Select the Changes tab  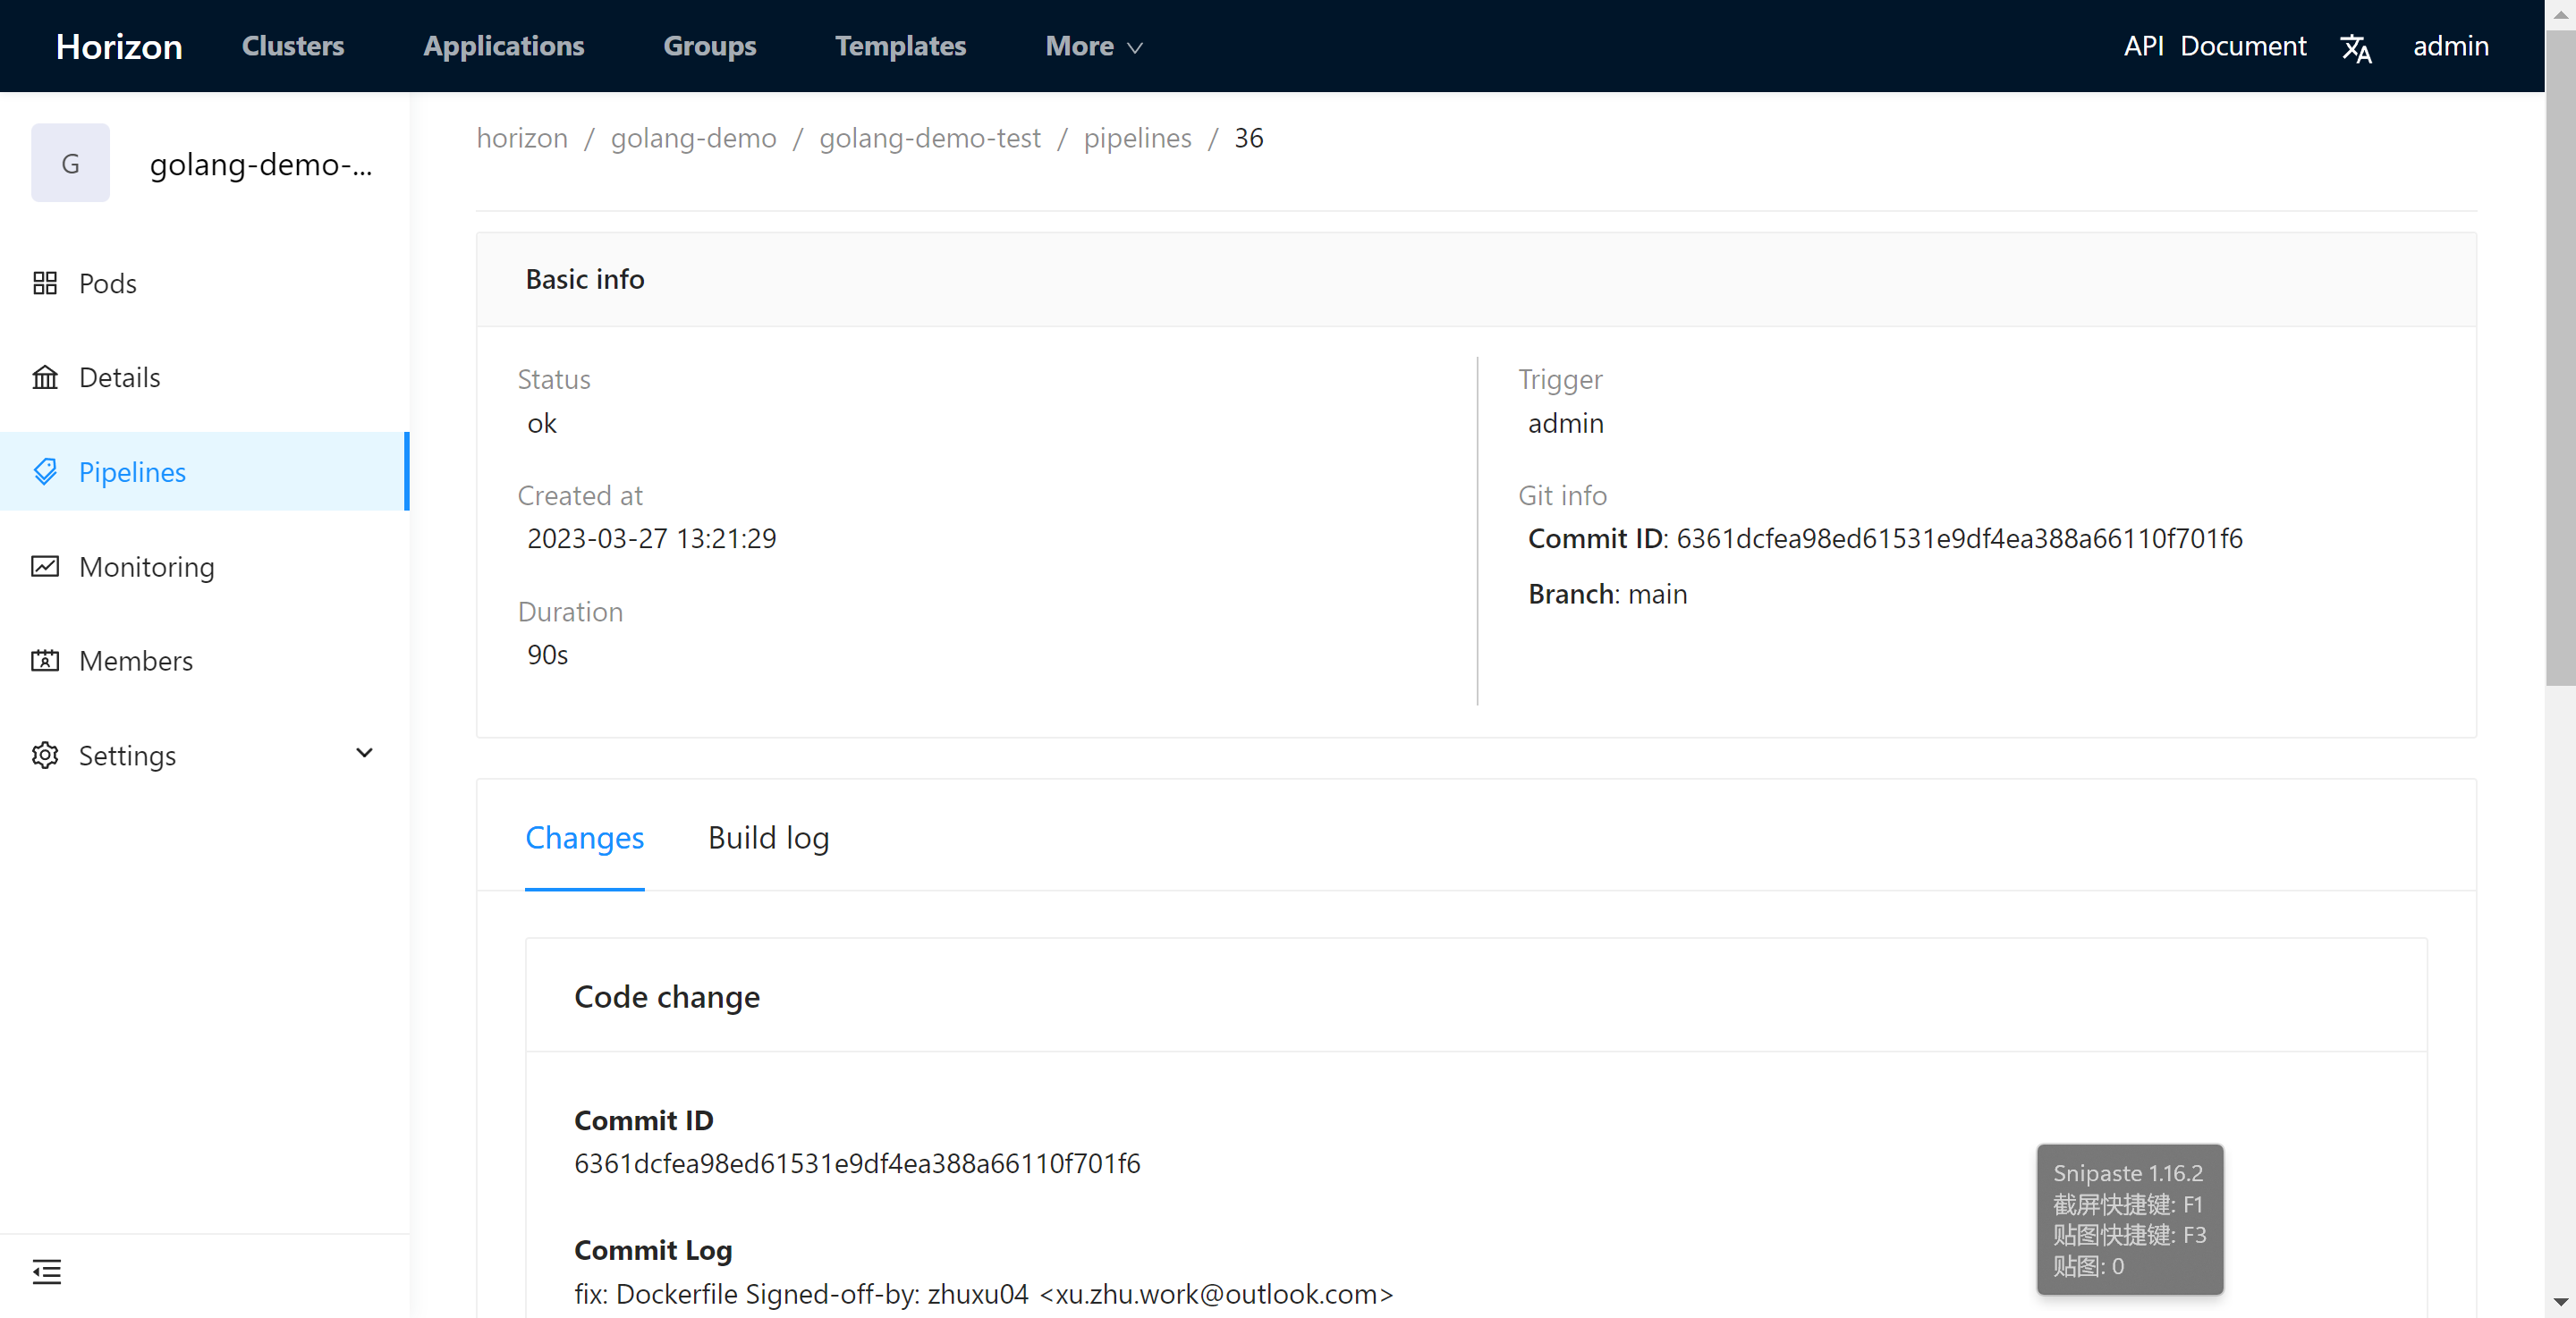coord(584,838)
